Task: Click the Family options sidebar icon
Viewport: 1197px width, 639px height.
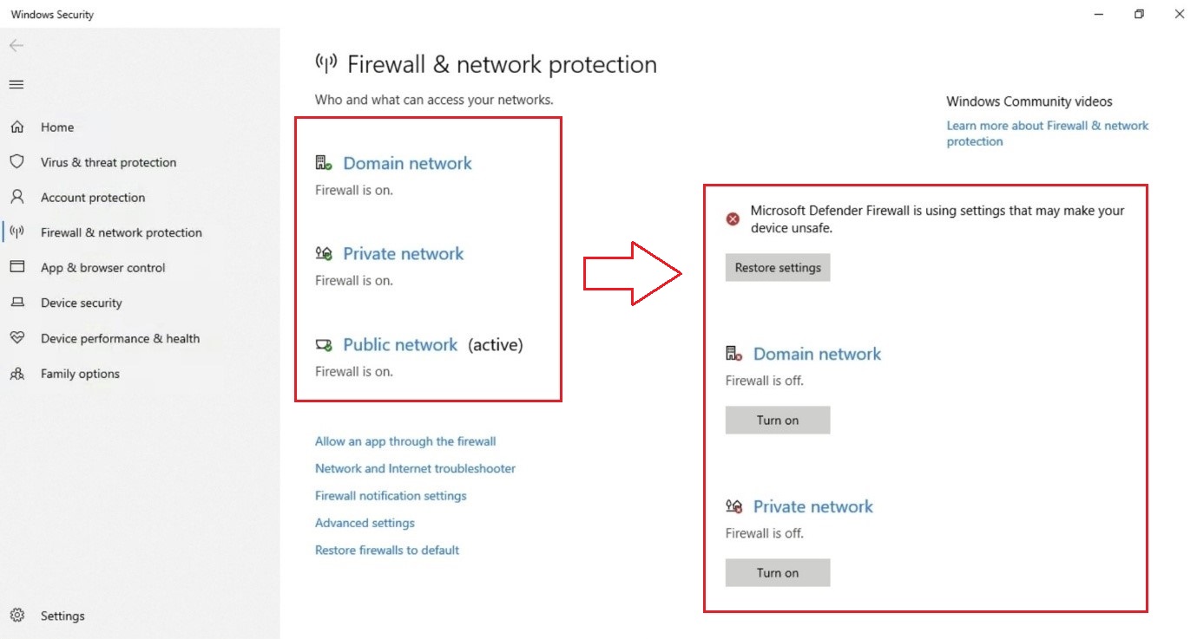Action: (x=18, y=374)
